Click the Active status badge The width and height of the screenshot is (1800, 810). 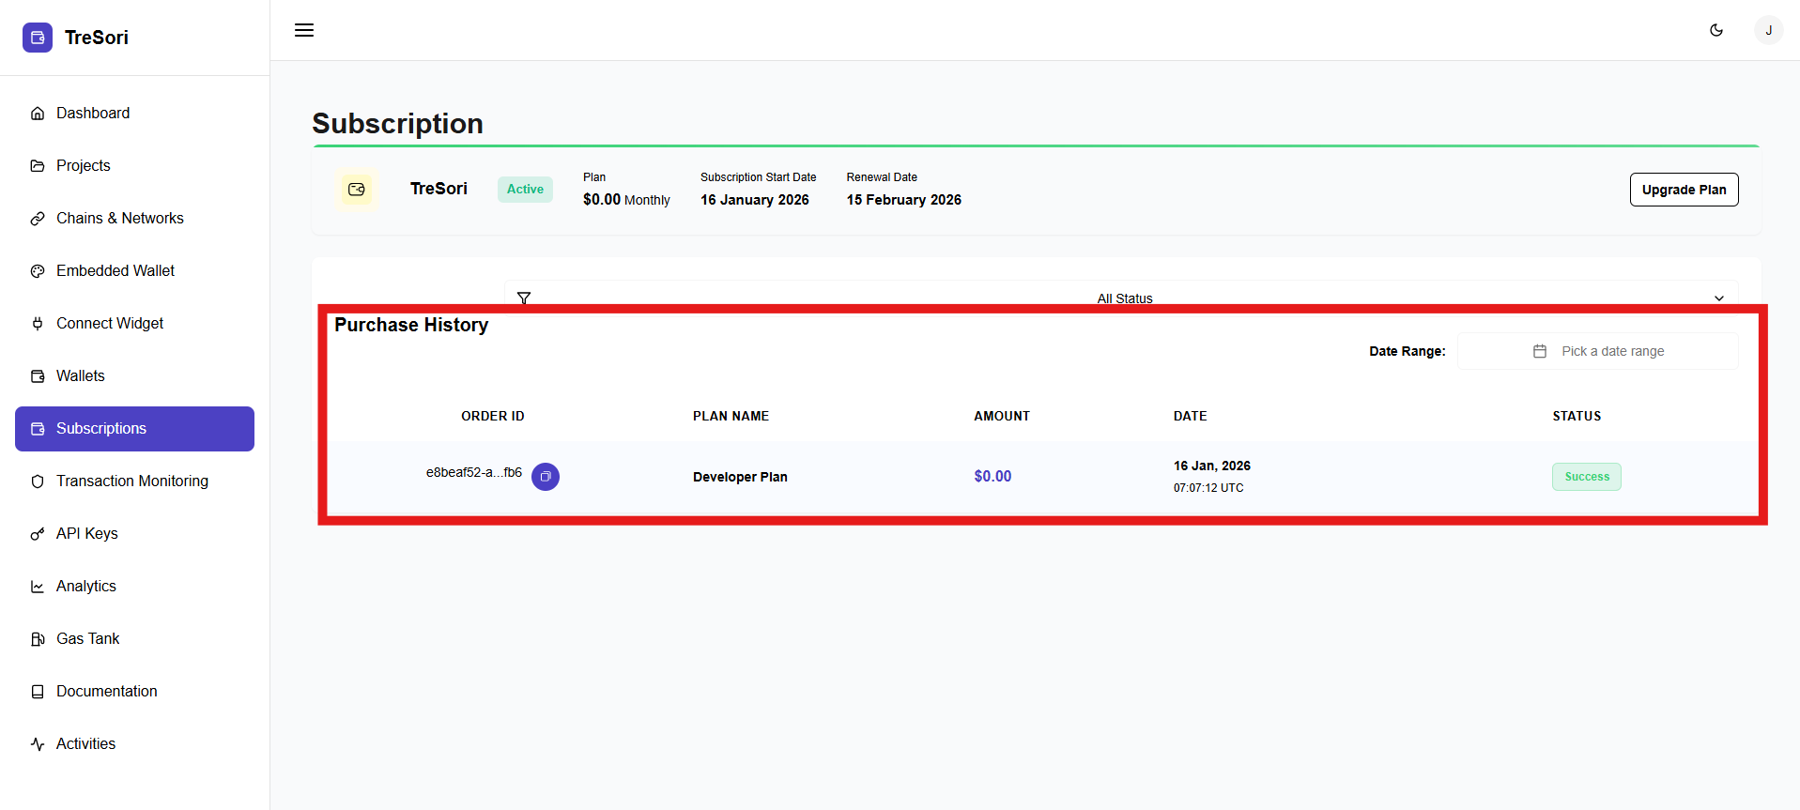tap(525, 190)
